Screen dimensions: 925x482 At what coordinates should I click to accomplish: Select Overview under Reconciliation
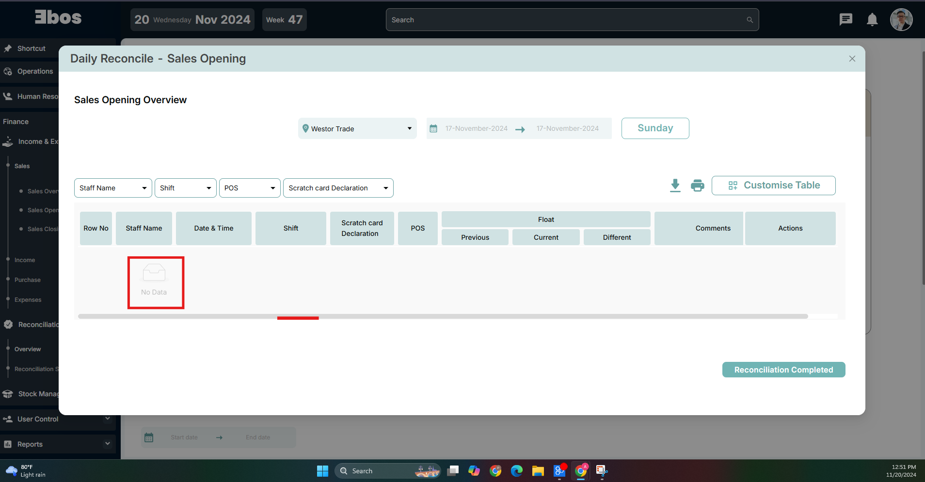[x=28, y=349]
